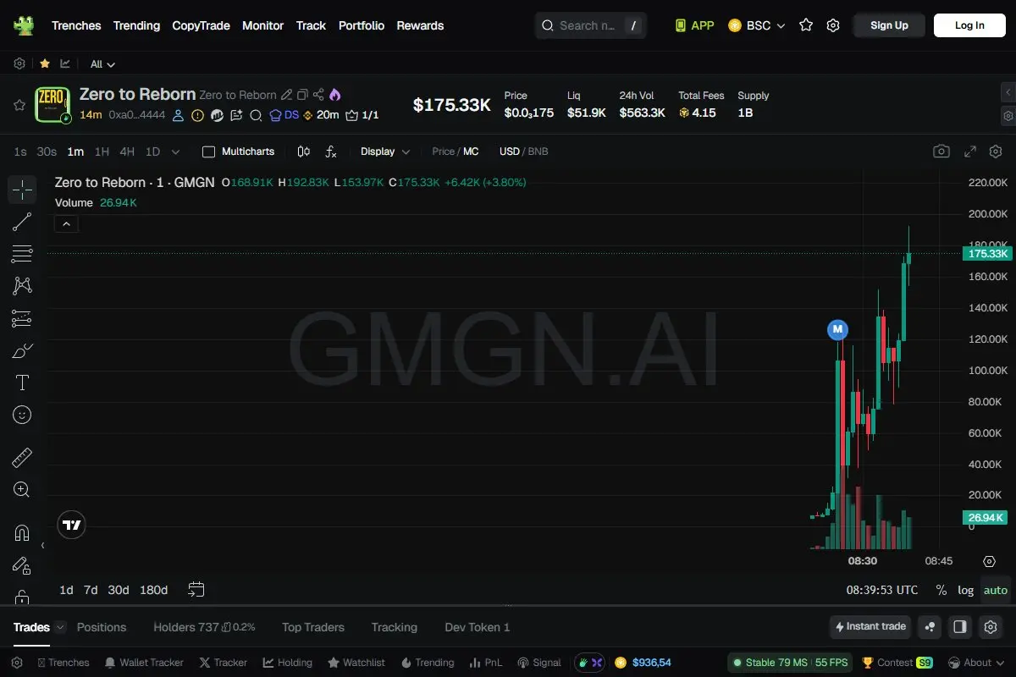Screen dimensions: 1016x677
Task: Select the XABCD pattern tool
Action: pyautogui.click(x=22, y=286)
